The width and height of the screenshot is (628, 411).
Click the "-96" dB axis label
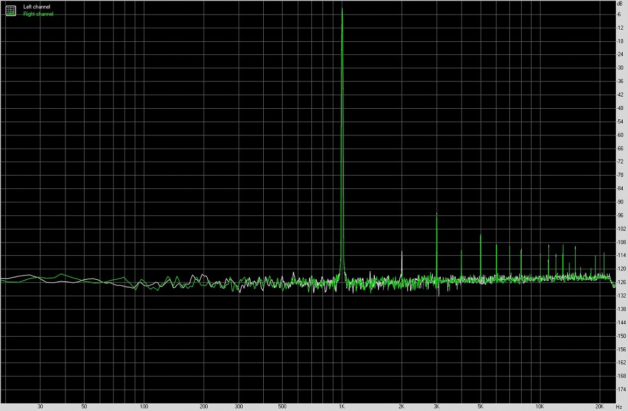(621, 215)
